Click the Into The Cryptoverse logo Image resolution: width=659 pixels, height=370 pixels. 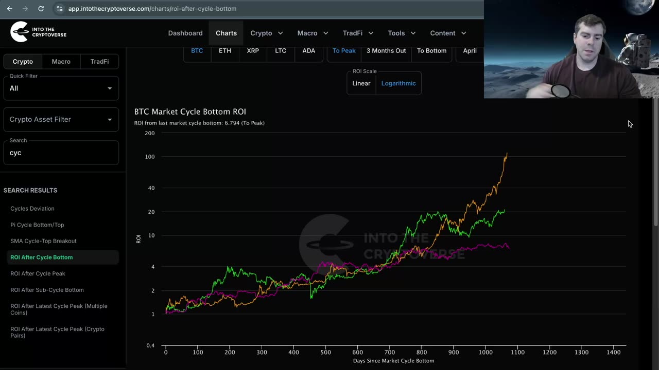pos(39,32)
